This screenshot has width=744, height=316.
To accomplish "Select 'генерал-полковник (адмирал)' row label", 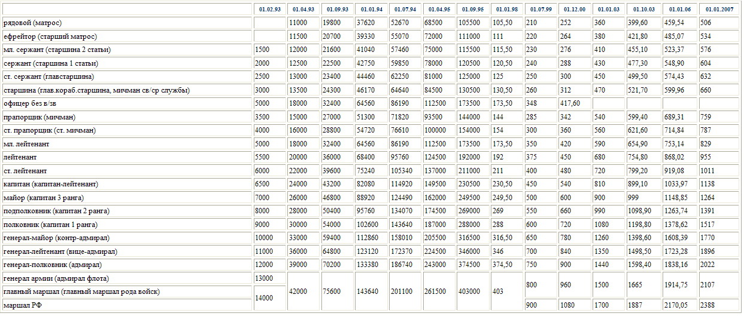I will click(53, 265).
